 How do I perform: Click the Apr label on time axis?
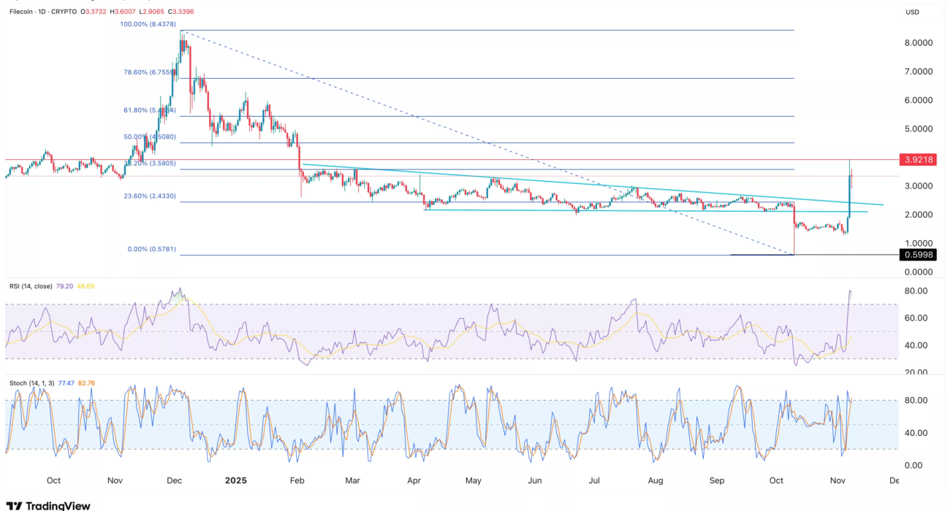(x=414, y=481)
